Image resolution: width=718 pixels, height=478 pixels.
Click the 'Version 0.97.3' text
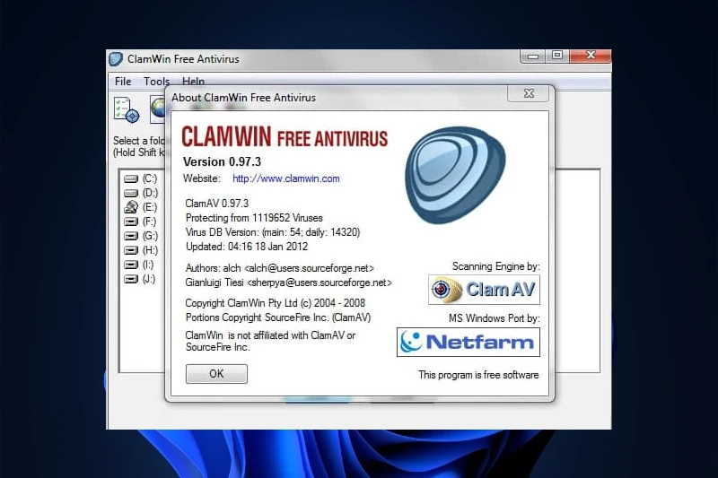click(222, 161)
